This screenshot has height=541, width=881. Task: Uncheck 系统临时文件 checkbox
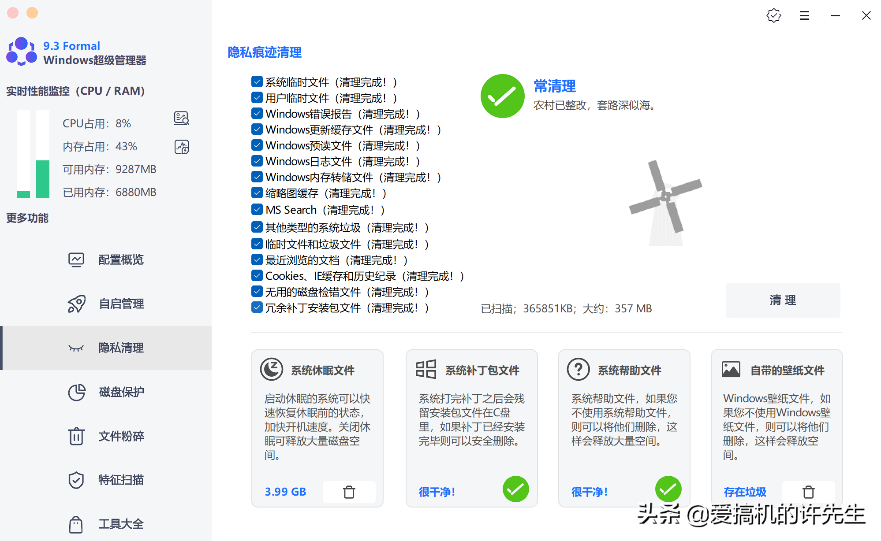pos(257,82)
